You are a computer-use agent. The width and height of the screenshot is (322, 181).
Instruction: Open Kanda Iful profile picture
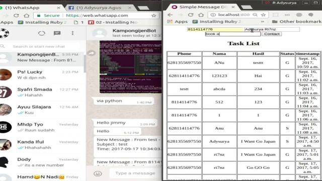(x=6, y=144)
